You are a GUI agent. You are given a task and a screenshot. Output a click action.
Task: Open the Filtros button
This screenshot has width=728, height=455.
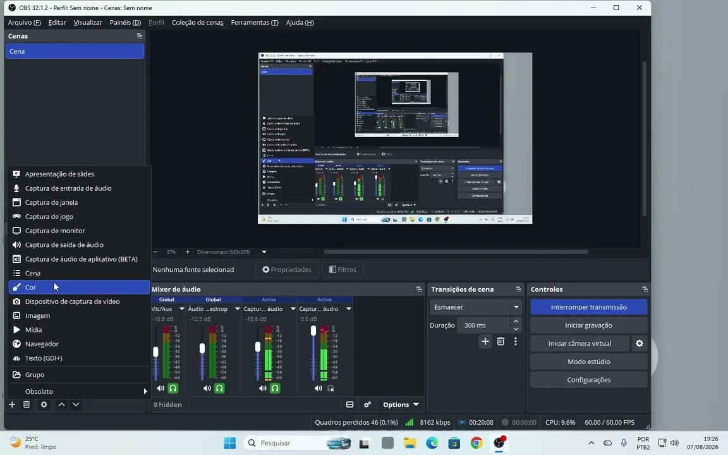pyautogui.click(x=343, y=270)
